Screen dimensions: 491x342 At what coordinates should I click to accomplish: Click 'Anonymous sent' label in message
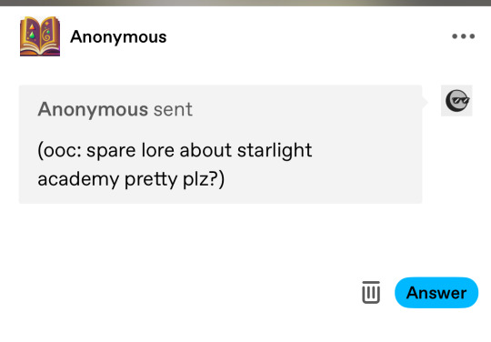click(115, 109)
